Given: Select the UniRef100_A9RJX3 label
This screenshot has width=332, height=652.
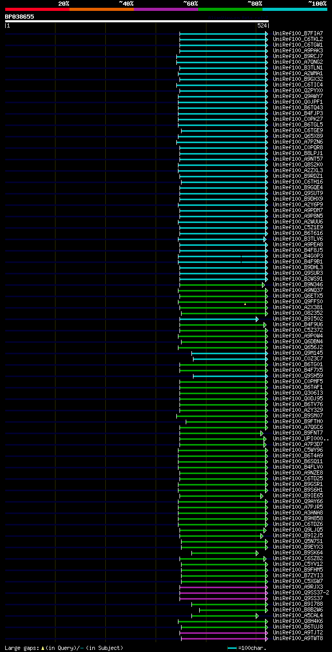Looking at the screenshot, I should (x=298, y=587).
